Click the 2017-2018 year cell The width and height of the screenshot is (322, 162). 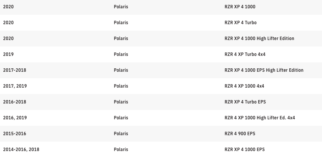click(14, 70)
